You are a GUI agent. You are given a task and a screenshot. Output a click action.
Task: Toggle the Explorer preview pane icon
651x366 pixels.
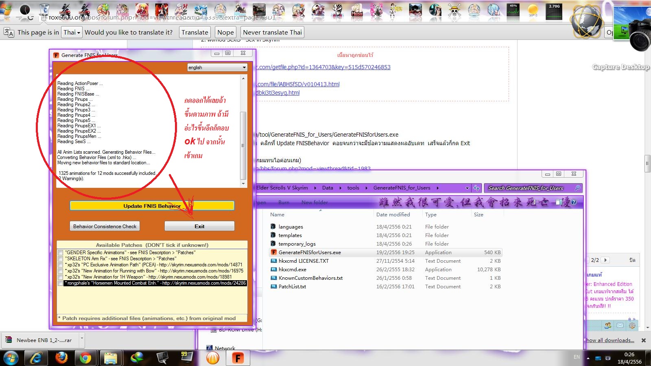tap(559, 202)
